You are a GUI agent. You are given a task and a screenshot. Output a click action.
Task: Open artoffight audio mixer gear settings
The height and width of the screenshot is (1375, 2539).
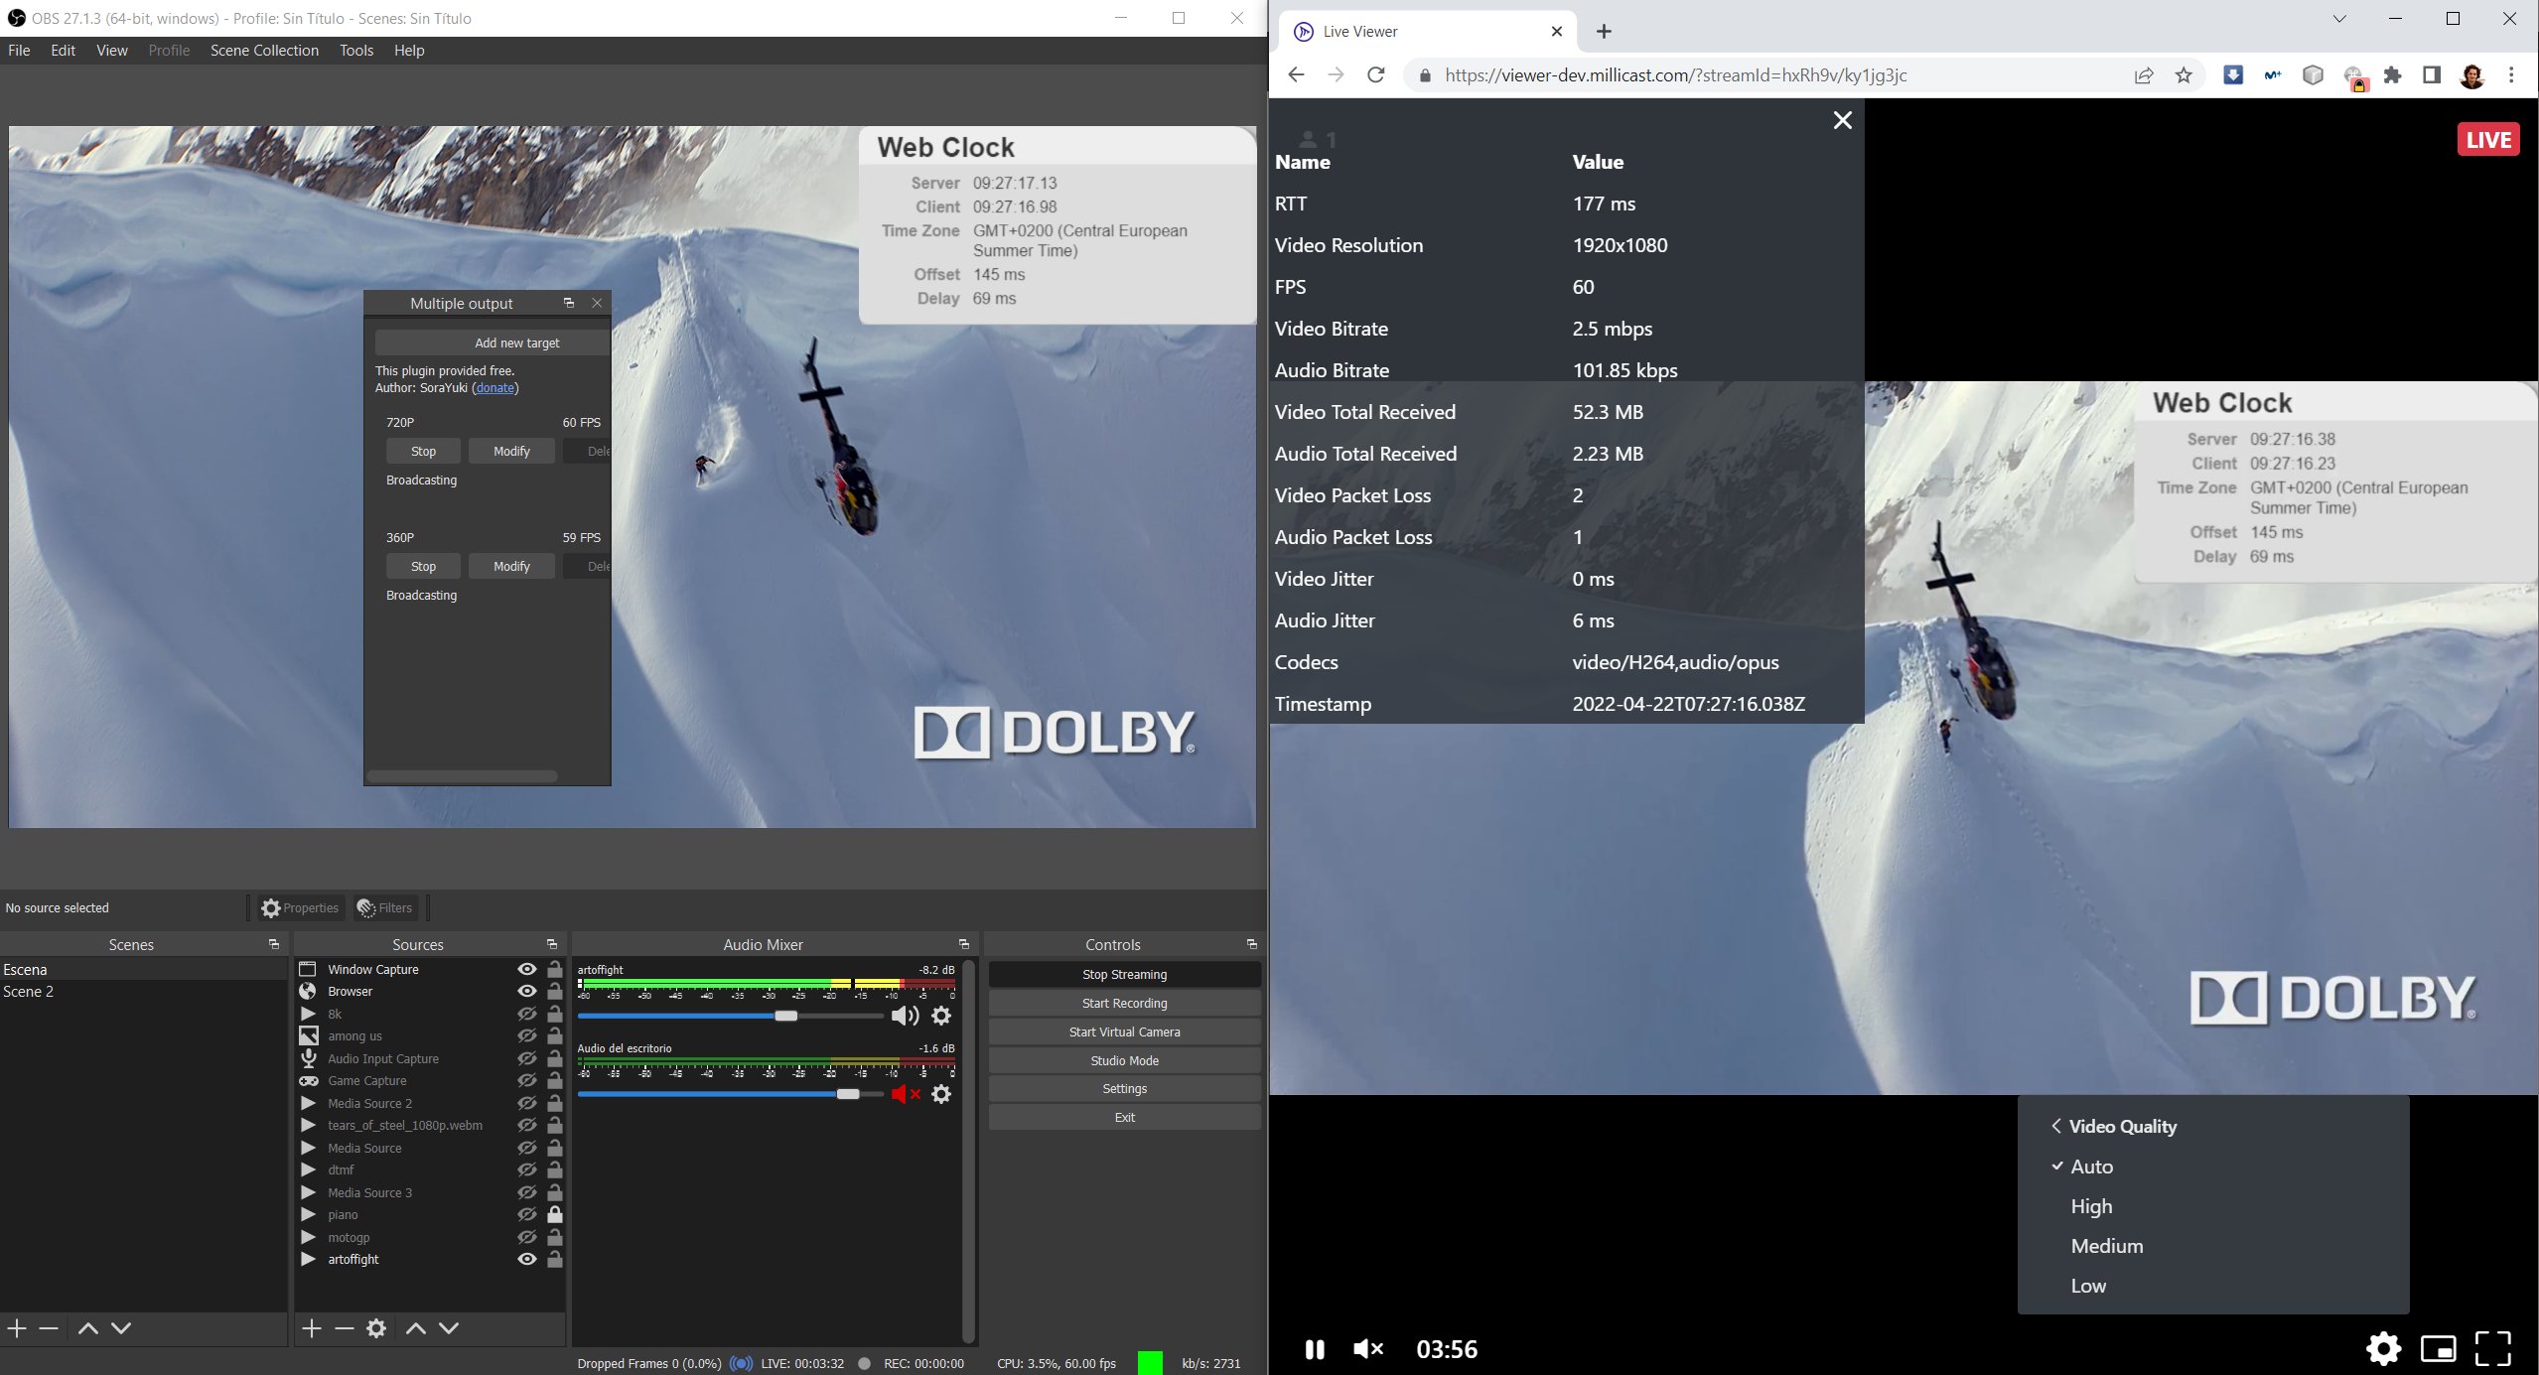click(941, 1016)
